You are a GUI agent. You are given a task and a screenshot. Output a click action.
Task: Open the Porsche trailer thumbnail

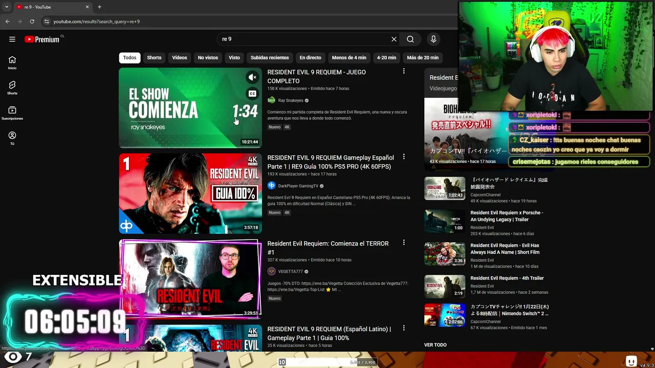click(x=445, y=221)
